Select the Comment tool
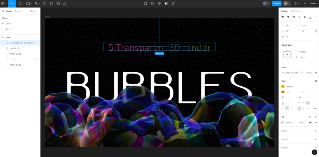 tap(65, 3)
